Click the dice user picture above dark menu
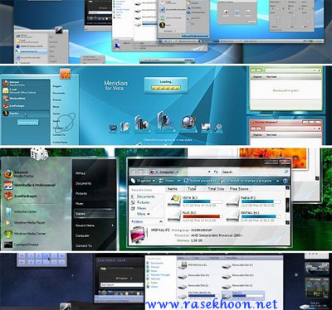Screen dimensions: 332x310 pos(39,153)
